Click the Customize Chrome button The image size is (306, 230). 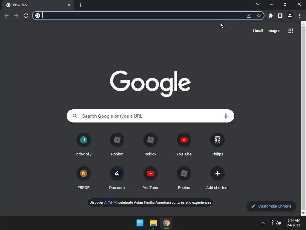[271, 206]
